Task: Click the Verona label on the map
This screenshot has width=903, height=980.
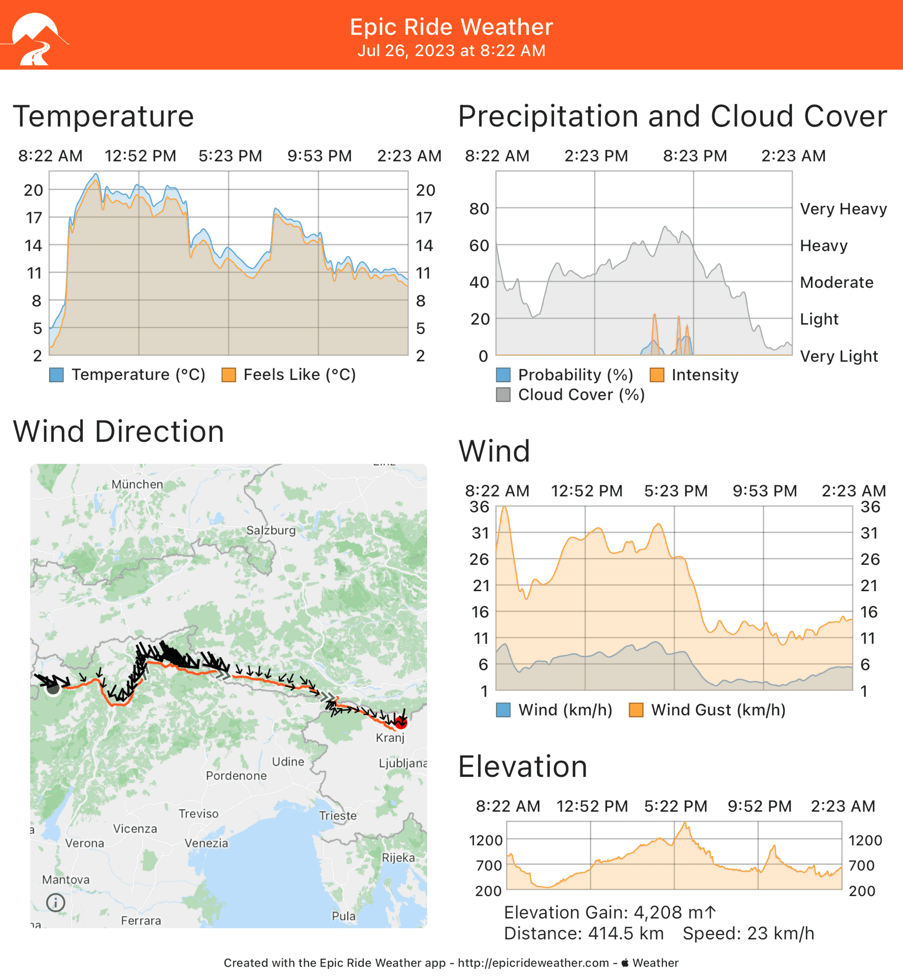Action: tap(85, 843)
